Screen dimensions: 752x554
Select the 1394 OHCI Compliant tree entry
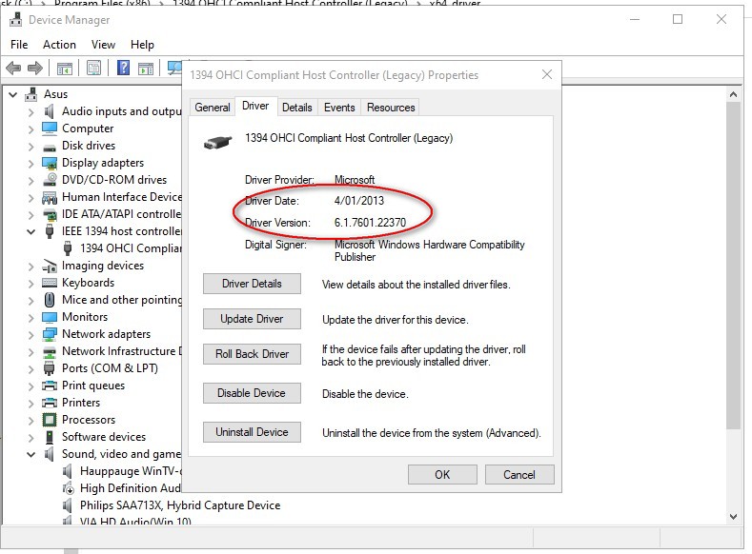[x=131, y=248]
